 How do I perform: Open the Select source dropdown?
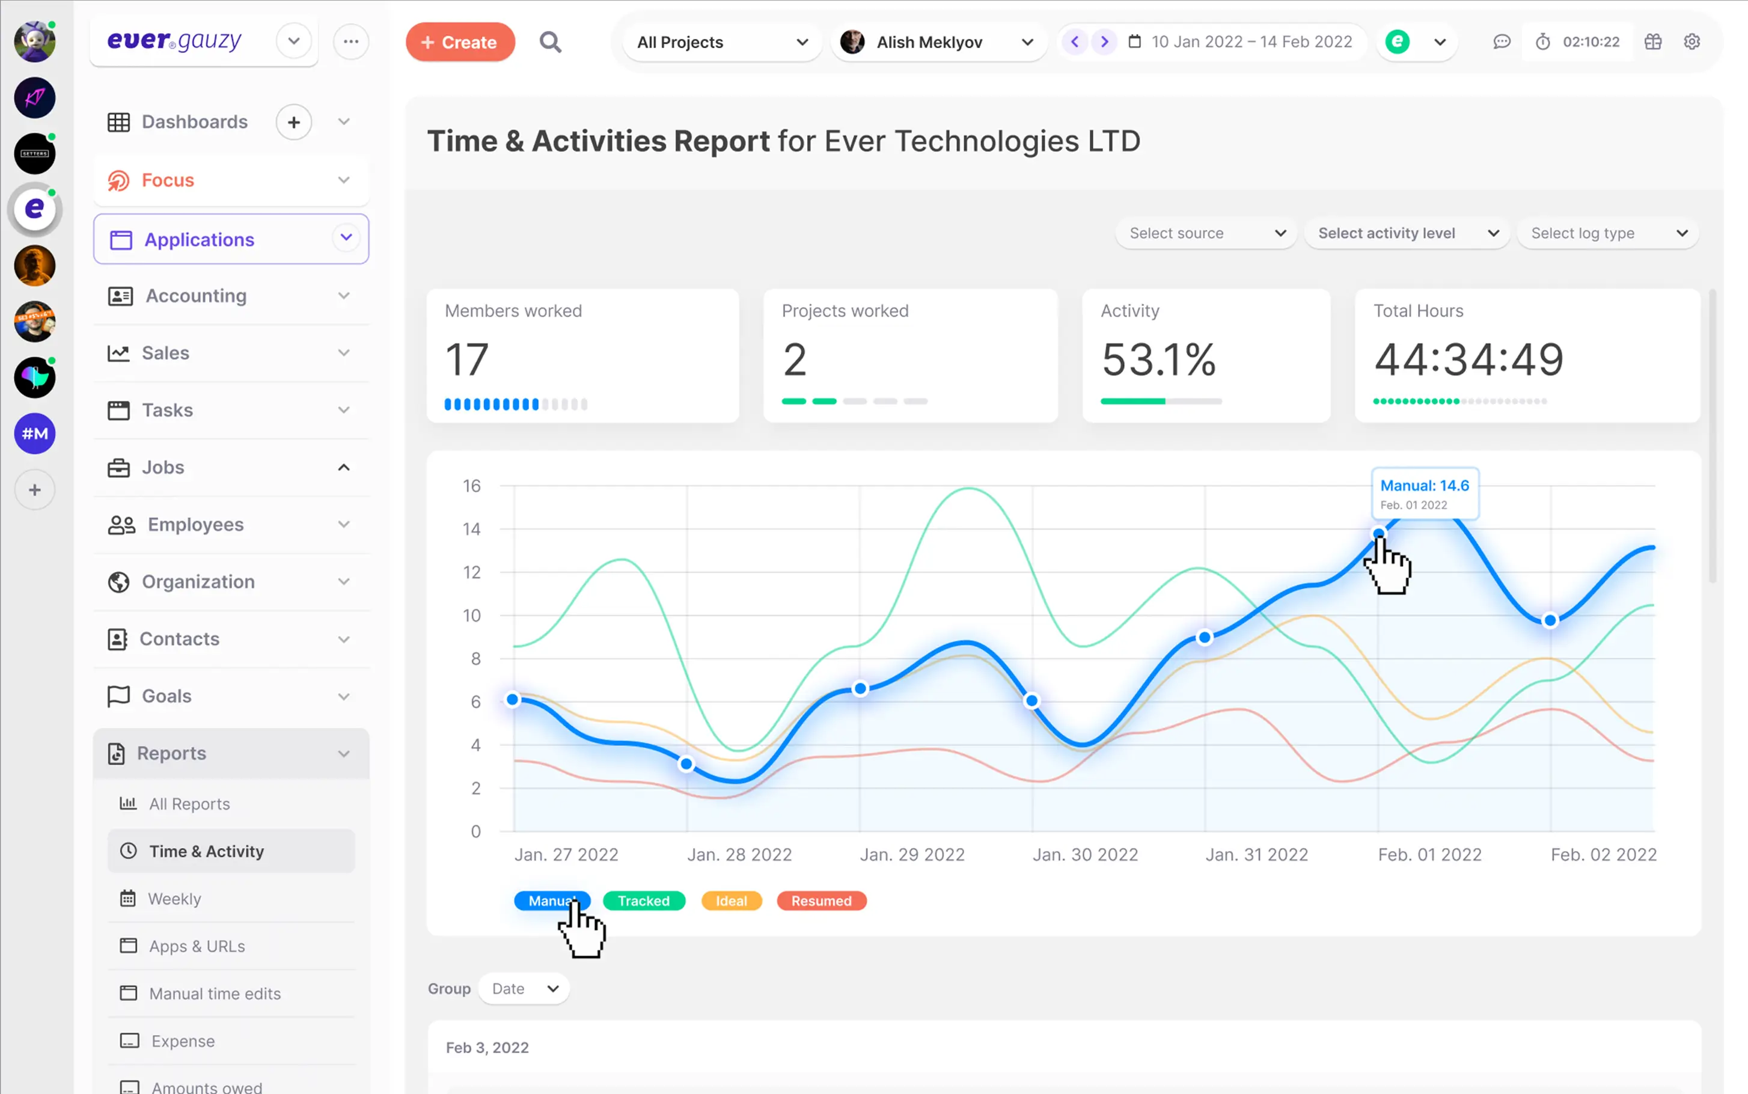(1205, 233)
